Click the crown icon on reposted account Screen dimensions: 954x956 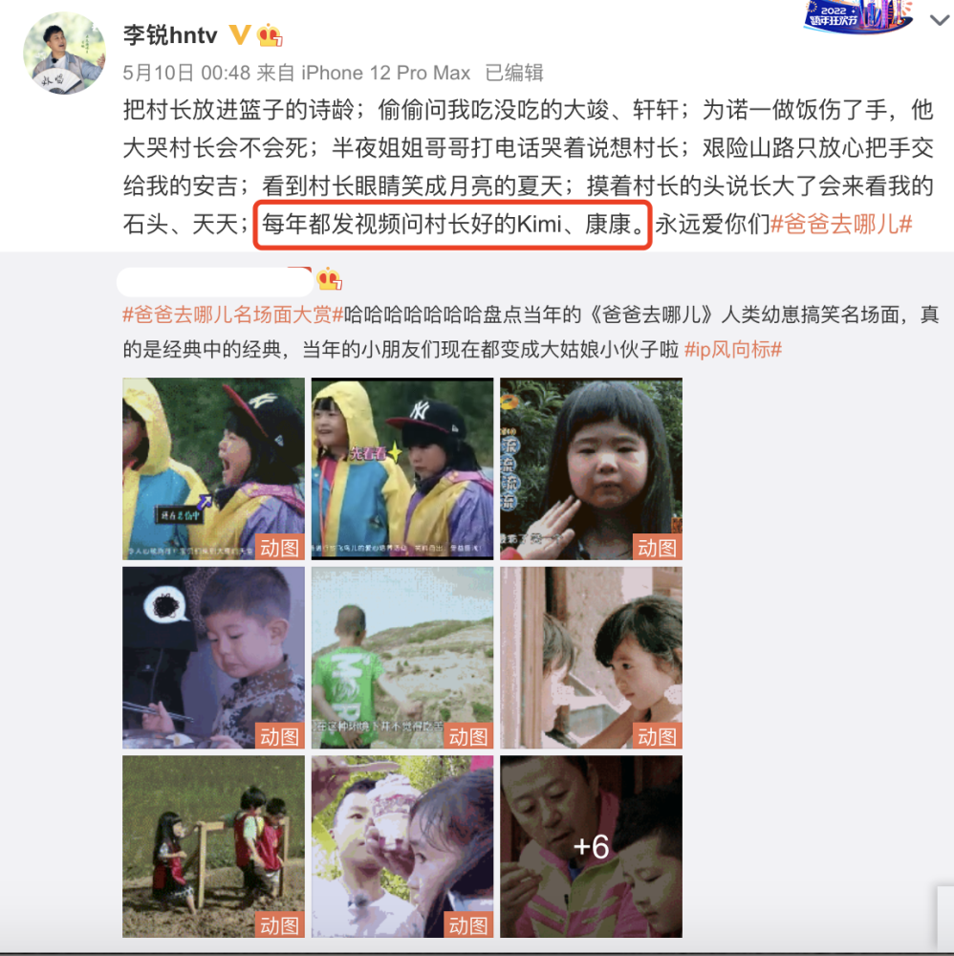329,279
